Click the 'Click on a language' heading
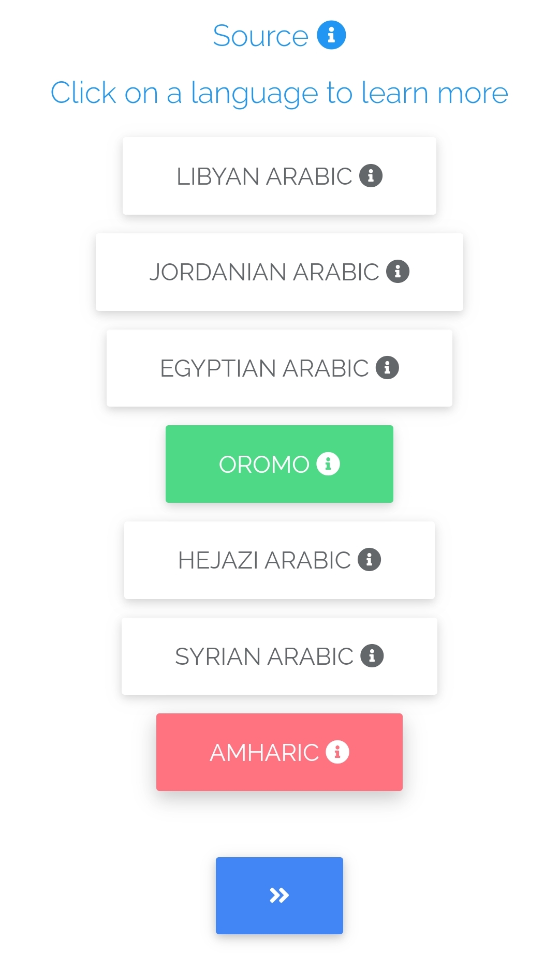The width and height of the screenshot is (559, 956). [279, 93]
